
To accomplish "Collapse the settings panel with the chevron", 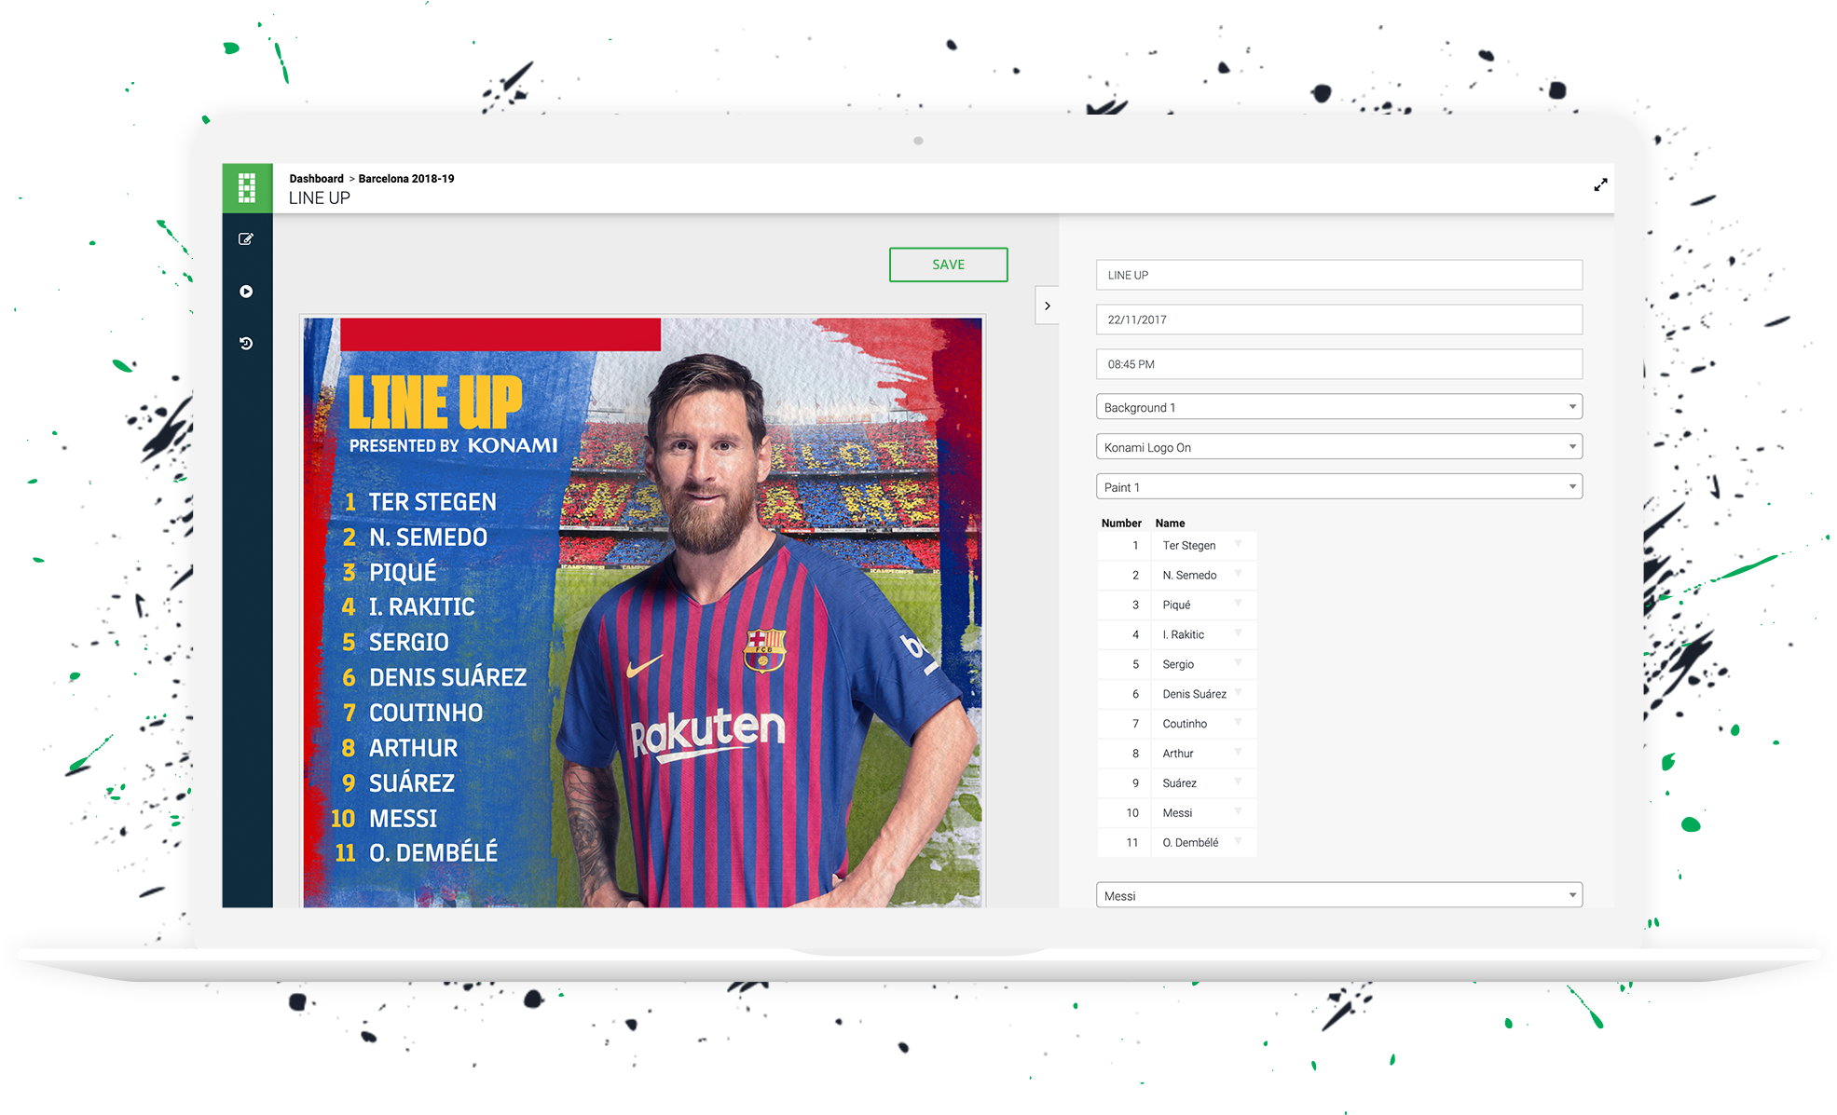I will 1048,306.
